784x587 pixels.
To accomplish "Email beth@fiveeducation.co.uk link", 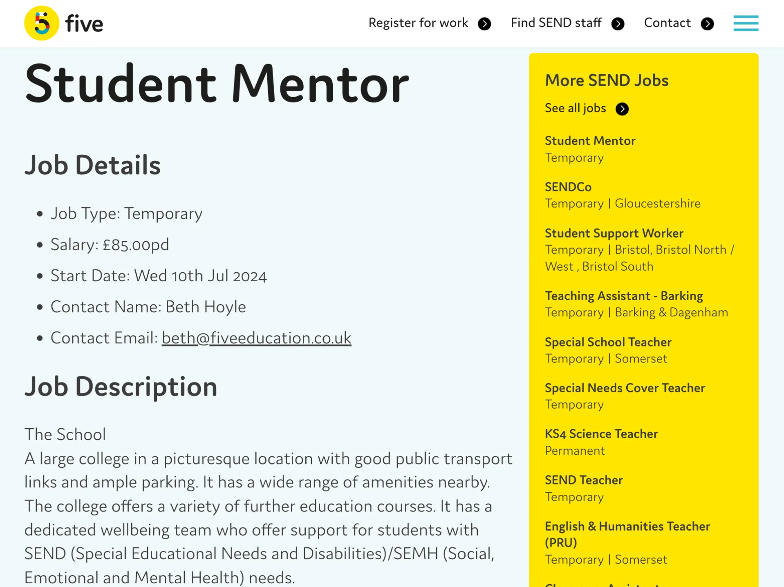I will point(256,338).
